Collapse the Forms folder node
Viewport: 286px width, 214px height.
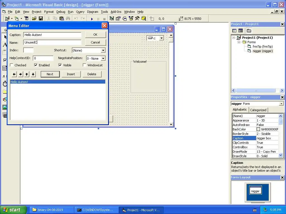point(239,42)
